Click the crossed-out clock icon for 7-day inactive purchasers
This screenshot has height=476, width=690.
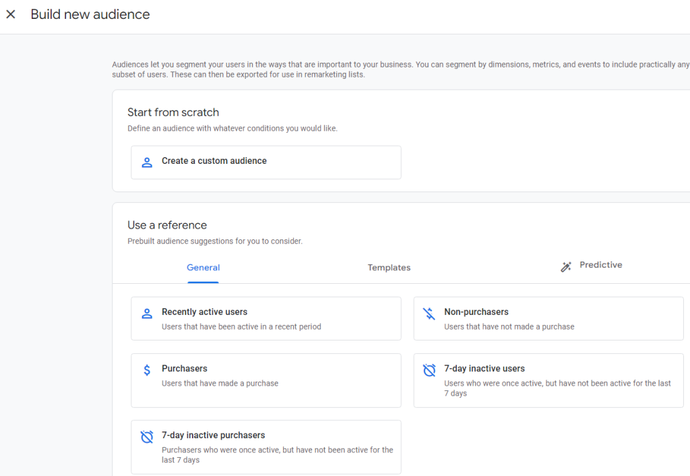click(147, 437)
